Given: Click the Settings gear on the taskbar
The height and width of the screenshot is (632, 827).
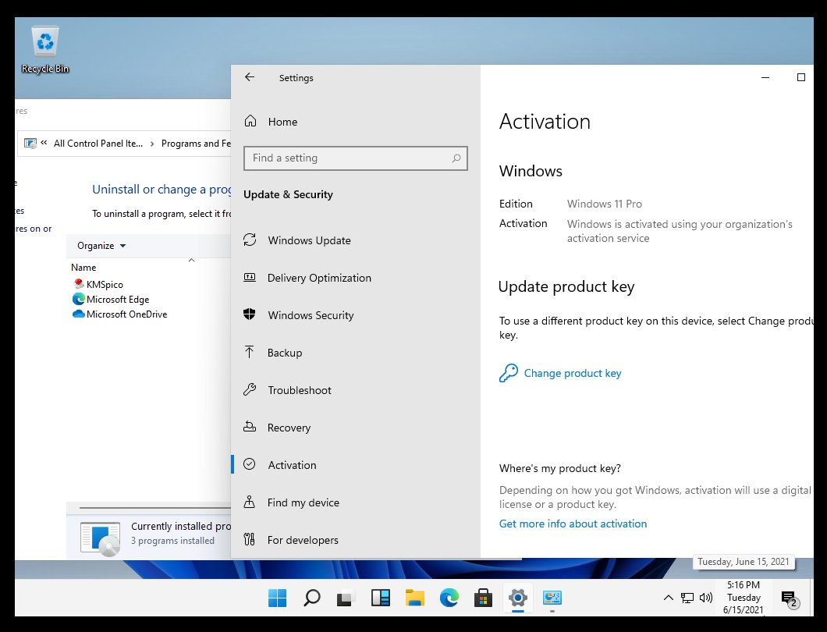Looking at the screenshot, I should (x=518, y=598).
